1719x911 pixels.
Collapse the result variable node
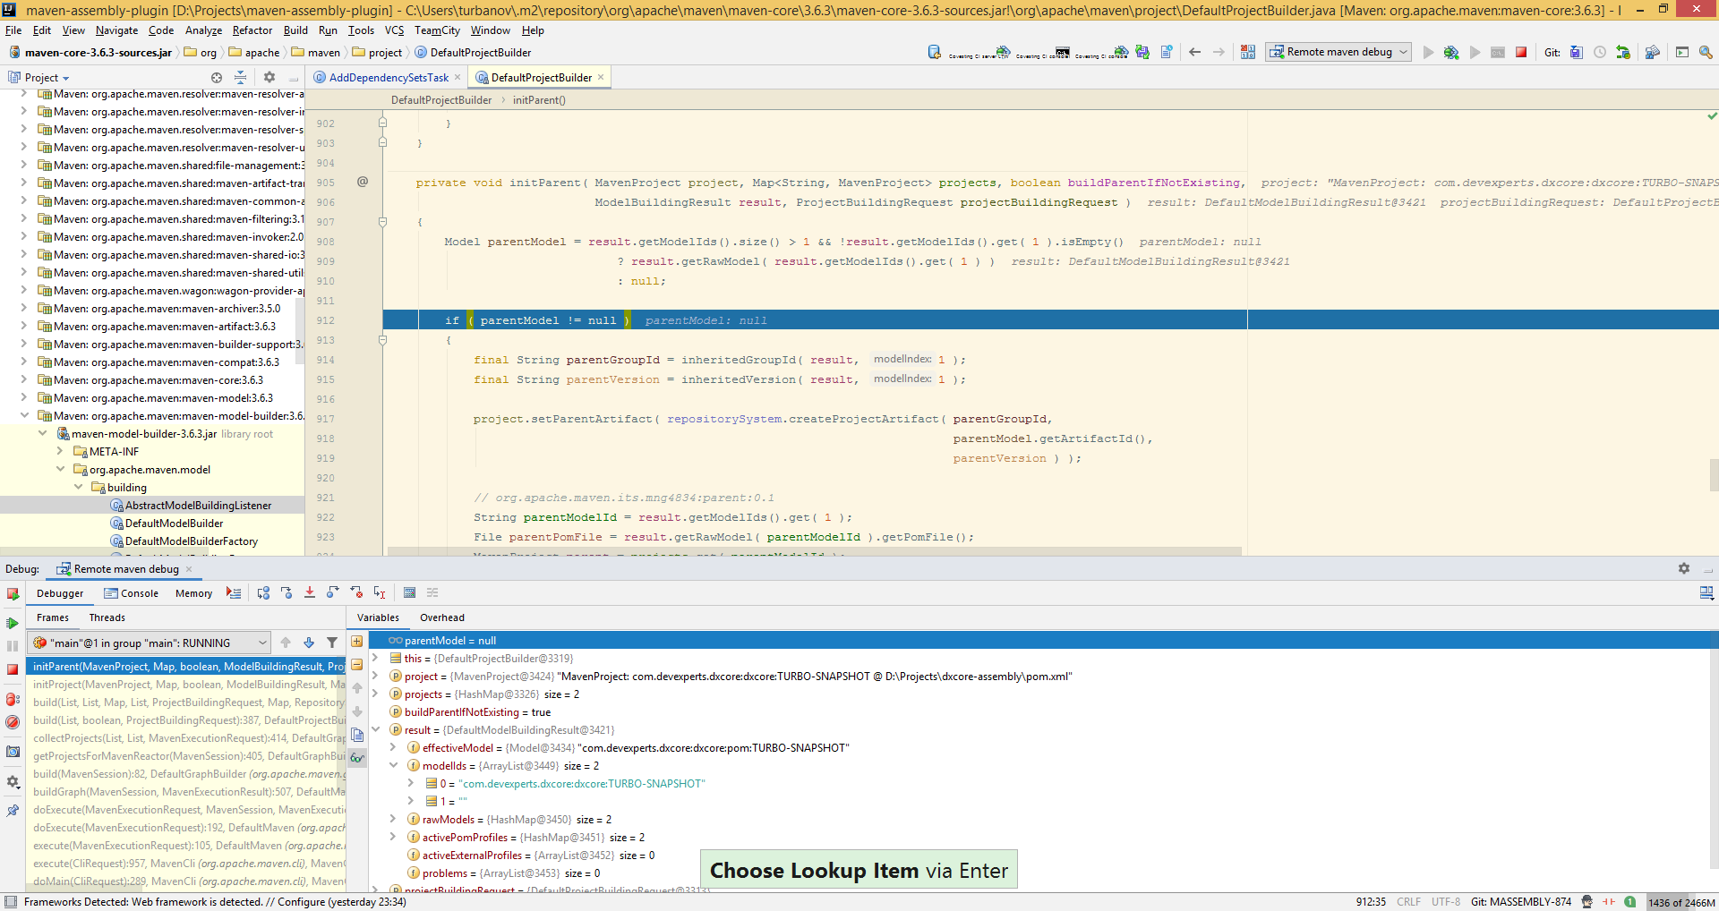[x=376, y=729]
